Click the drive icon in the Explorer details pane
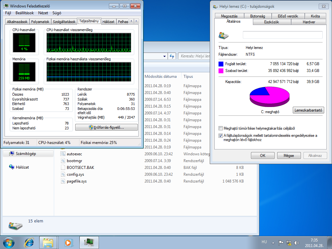The image size is (332, 249). [x=16, y=225]
